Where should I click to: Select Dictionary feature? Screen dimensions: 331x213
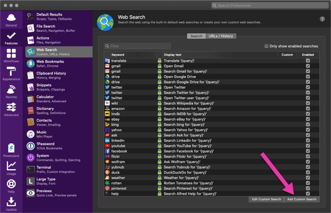pos(59,111)
